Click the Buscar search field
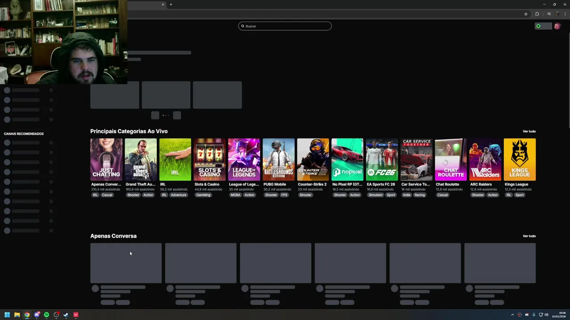Viewport: 570px width, 320px height. coord(285,26)
